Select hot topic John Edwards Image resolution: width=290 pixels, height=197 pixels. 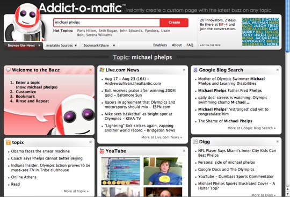click(x=132, y=31)
